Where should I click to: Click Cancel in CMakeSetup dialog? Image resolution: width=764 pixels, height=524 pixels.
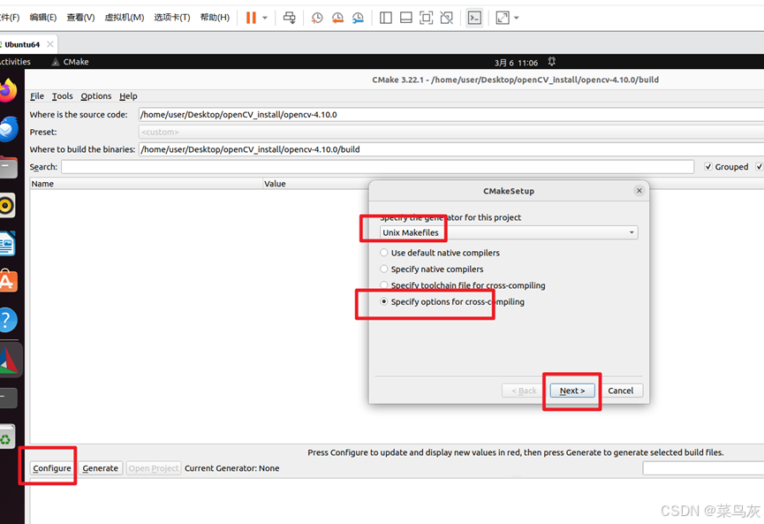tap(620, 391)
